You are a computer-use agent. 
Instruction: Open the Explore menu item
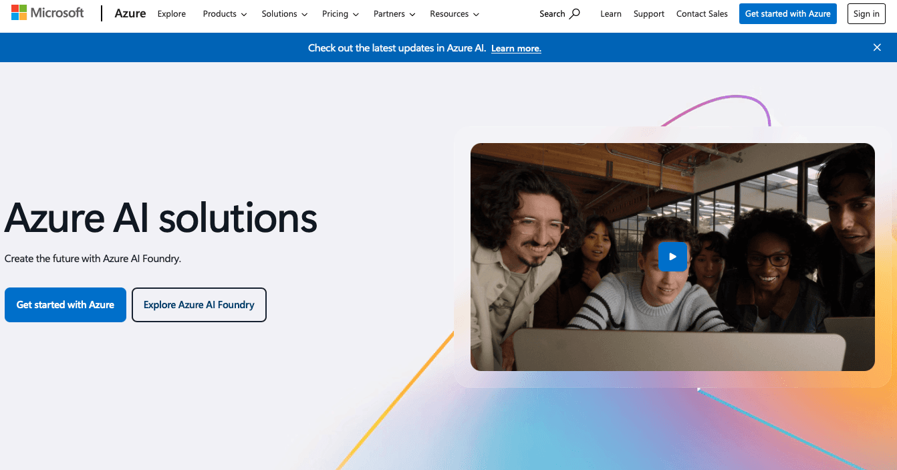[x=171, y=13]
